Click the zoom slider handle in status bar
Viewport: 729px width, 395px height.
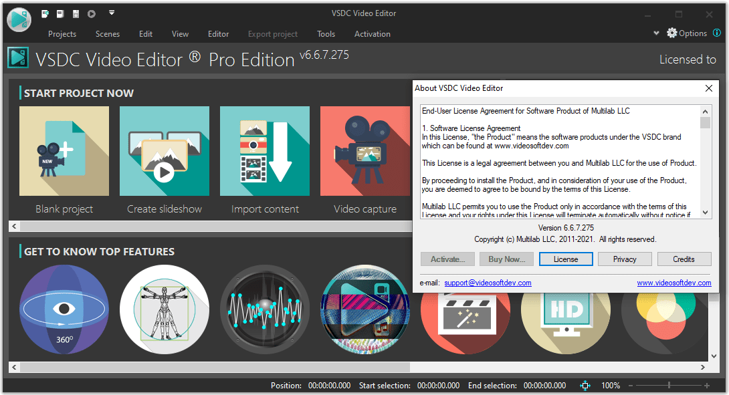point(669,385)
